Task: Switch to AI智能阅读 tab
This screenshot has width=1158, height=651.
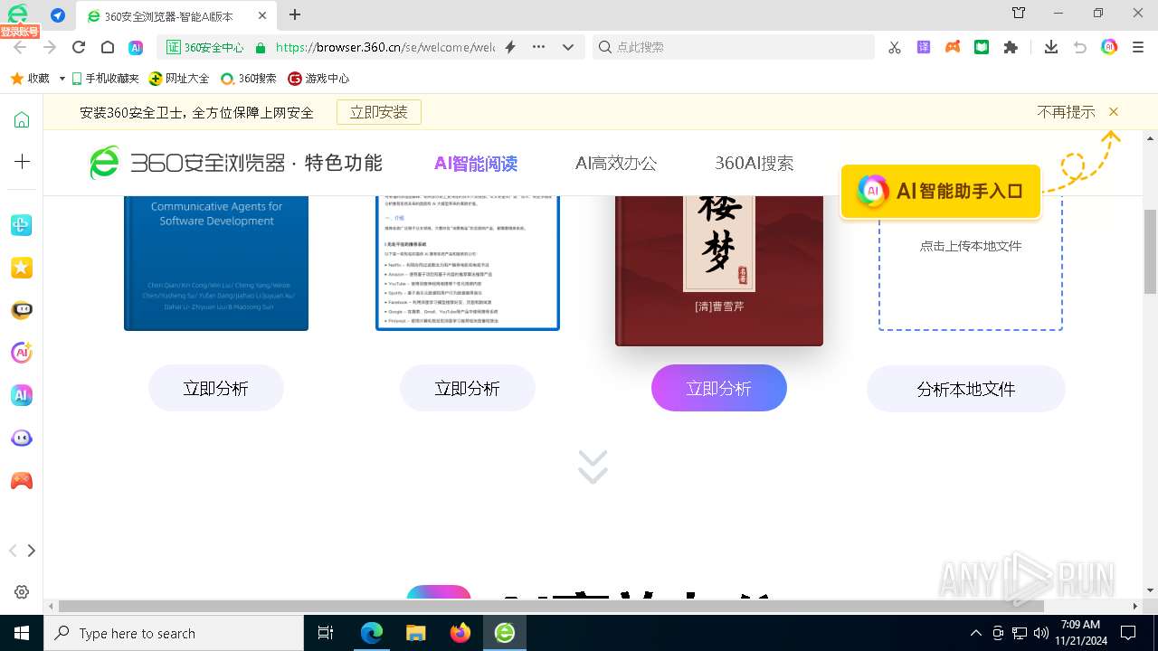Action: click(x=476, y=164)
